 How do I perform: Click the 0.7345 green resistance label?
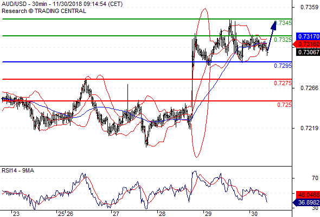[283, 23]
